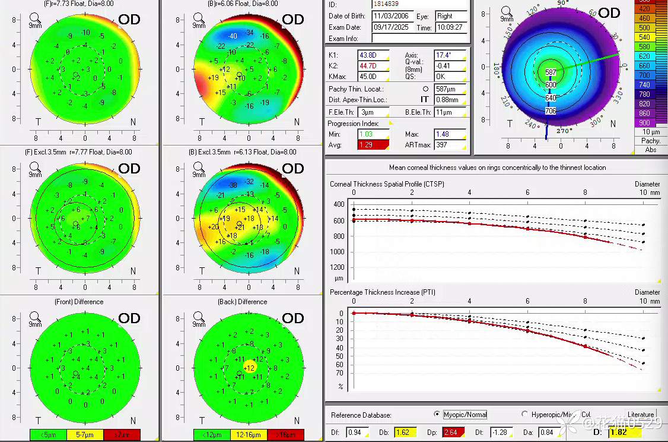This screenshot has height=442, width=668.
Task: Click the final D value field
Action: [x=624, y=432]
